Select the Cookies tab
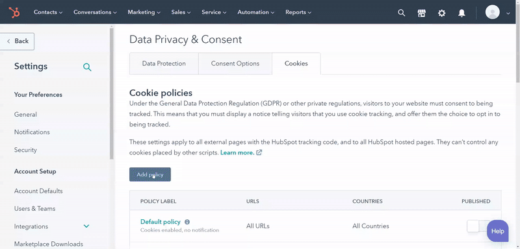 coord(296,64)
